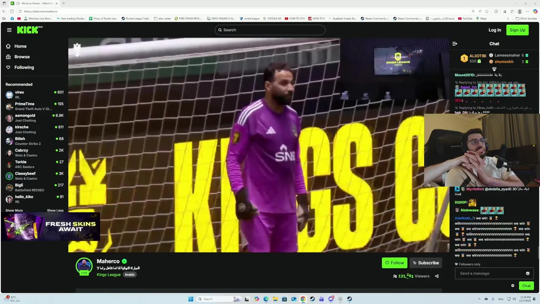Open recommended channel Classybeef
This screenshot has width=540, height=304.
[34, 176]
